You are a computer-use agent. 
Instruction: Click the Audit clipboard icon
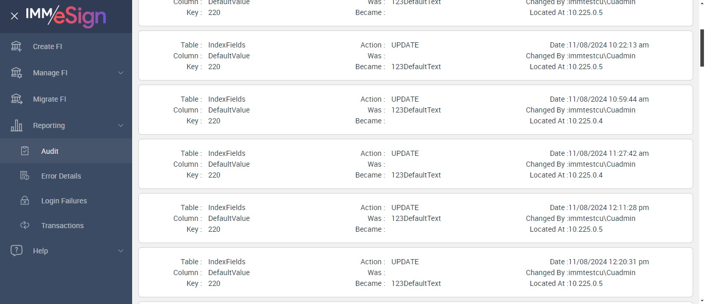(25, 151)
